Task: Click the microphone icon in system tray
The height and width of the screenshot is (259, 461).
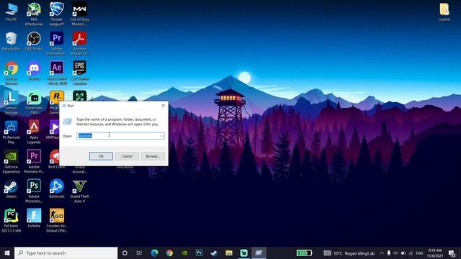Action: click(389, 253)
